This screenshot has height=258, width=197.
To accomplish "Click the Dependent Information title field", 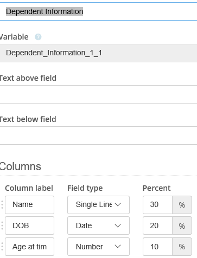I will pos(98,11).
